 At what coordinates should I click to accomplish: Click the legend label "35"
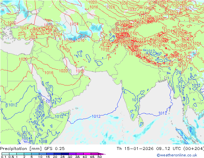point(77,157)
